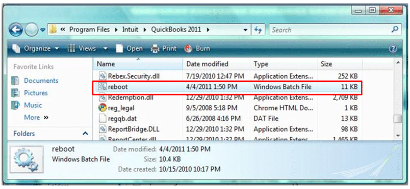Open the Help question mark icon
The image size is (410, 189).
(x=393, y=49)
